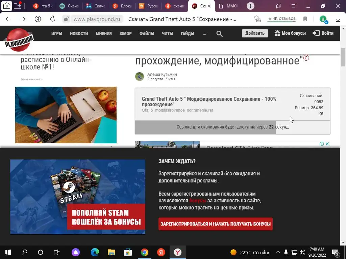The height and width of the screenshot is (259, 346).
Task: Open the НОВОСТИ menu section
Action: [x=79, y=33]
